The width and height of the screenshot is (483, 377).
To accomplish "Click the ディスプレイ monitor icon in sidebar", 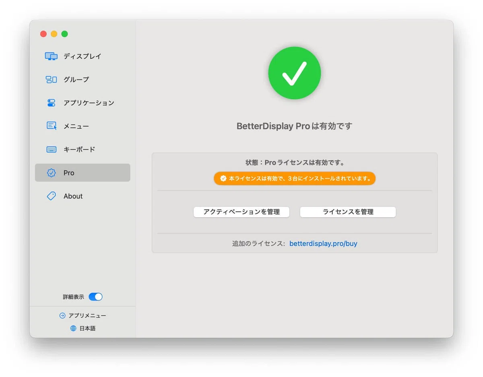I will pyautogui.click(x=51, y=56).
